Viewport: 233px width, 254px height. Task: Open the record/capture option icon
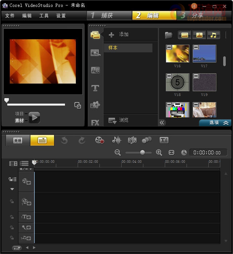[99, 140]
